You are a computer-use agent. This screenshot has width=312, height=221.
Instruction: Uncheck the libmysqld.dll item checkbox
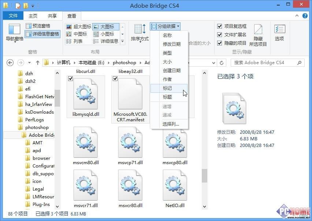click(x=70, y=79)
